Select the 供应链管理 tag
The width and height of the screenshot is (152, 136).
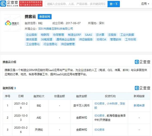(68, 44)
